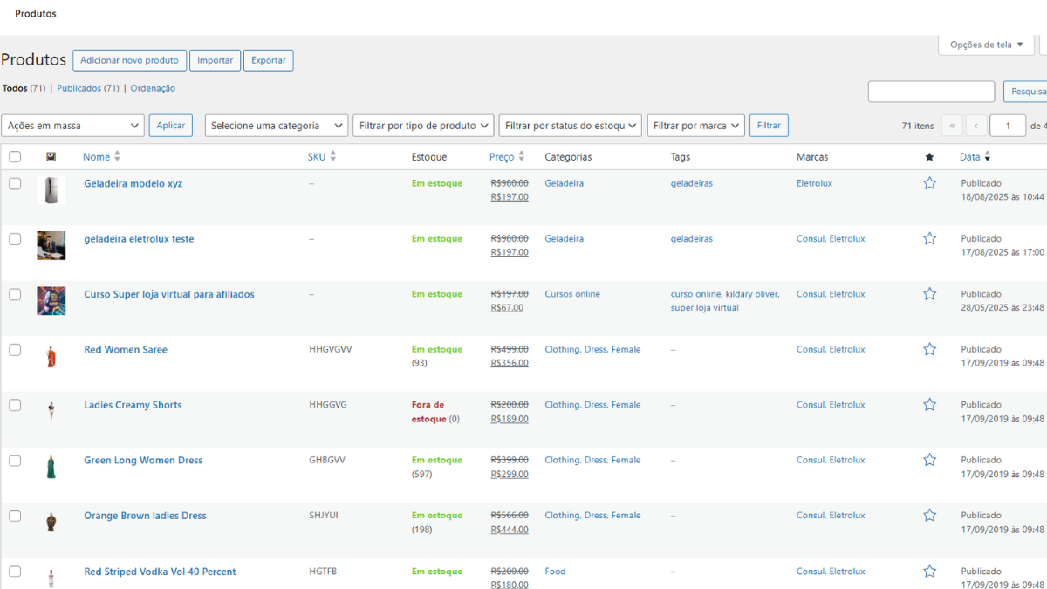Image resolution: width=1047 pixels, height=589 pixels.
Task: Mark Ladies Creamy Shorts as featured
Action: [929, 404]
